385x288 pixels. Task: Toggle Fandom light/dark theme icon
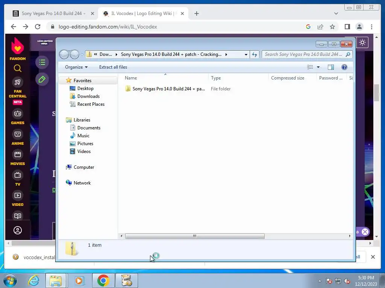362,43
